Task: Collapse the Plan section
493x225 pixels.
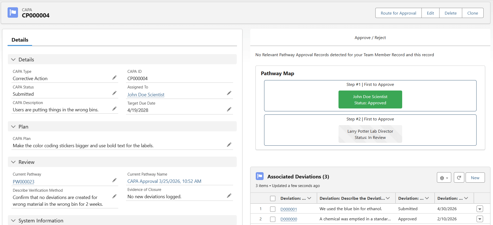Action: (x=13, y=127)
